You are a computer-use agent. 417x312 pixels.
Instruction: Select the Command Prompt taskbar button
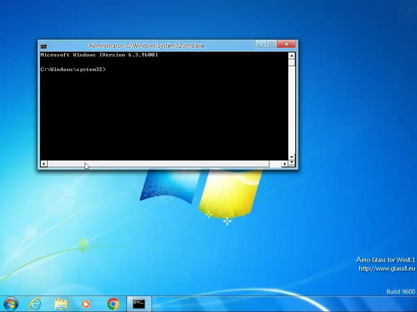[x=139, y=304]
